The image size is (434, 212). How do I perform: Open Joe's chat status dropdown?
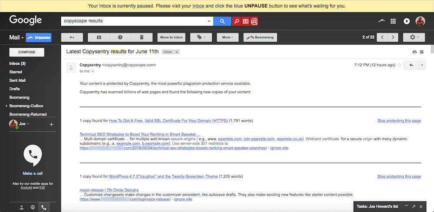click(x=28, y=124)
